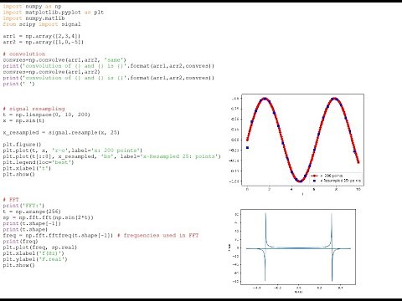This screenshot has height=301, width=402.
Task: Select the print('FFT:') line
Action: (23, 206)
